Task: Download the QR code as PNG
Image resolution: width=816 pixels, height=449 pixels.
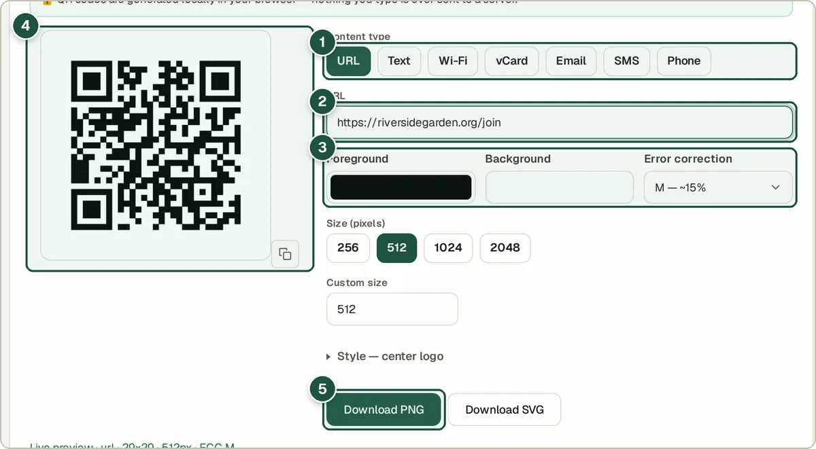Action: pos(384,410)
